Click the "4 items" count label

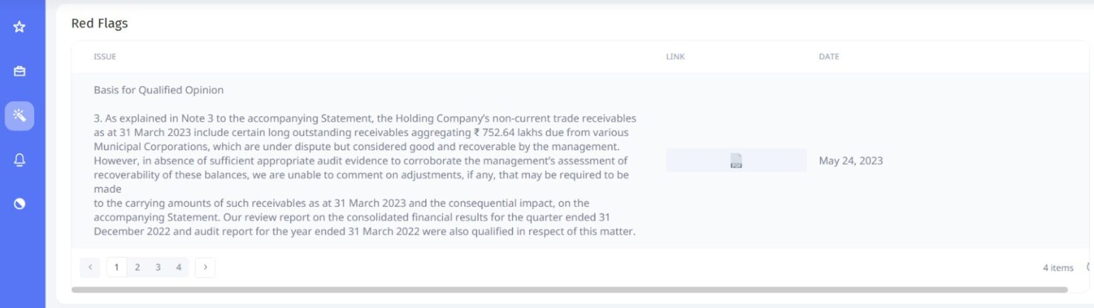coord(1058,268)
